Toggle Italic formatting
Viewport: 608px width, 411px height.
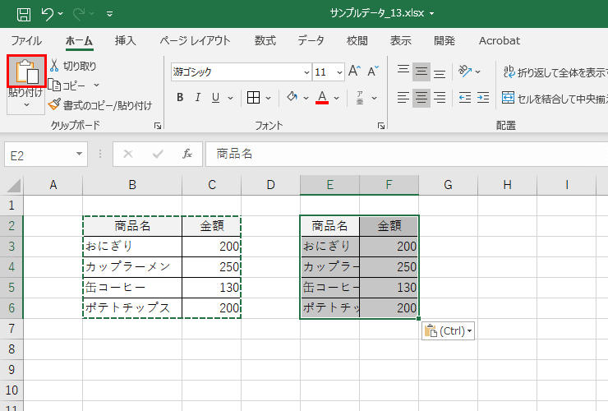[x=198, y=98]
